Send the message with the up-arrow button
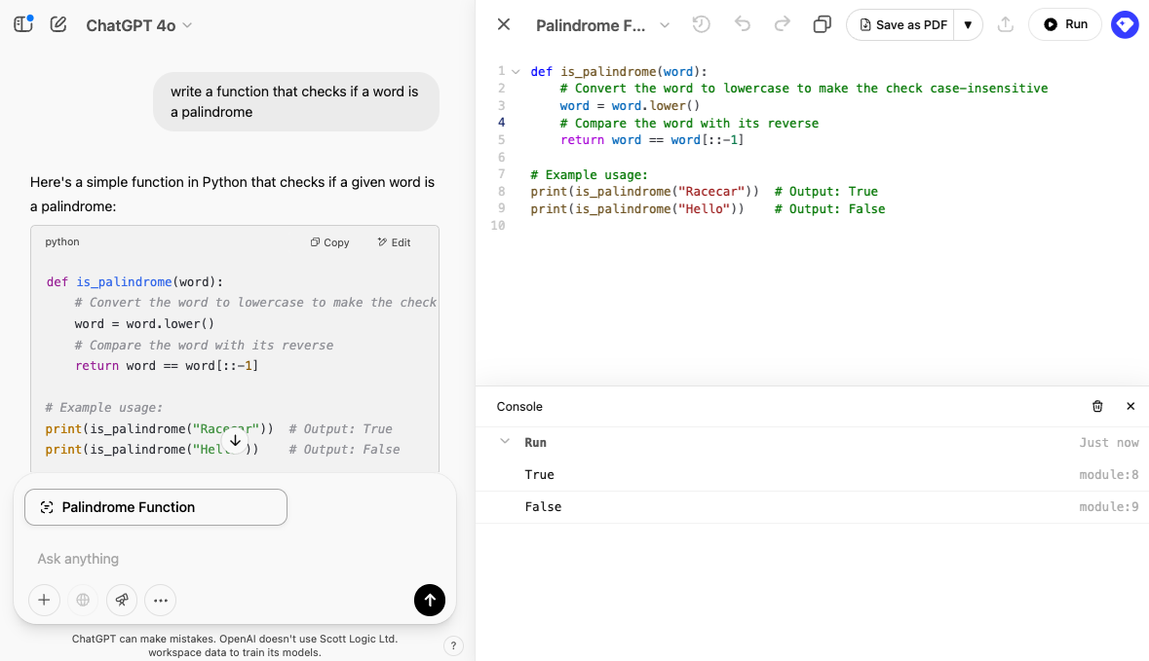 click(x=430, y=601)
